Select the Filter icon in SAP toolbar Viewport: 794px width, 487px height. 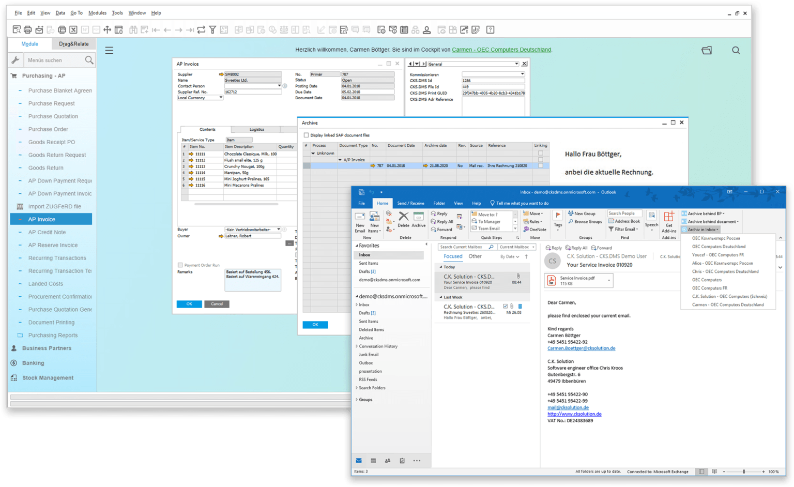212,29
